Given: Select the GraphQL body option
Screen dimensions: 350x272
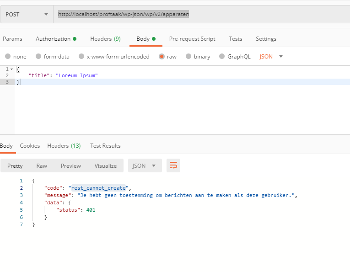Looking at the screenshot, I should (222, 56).
